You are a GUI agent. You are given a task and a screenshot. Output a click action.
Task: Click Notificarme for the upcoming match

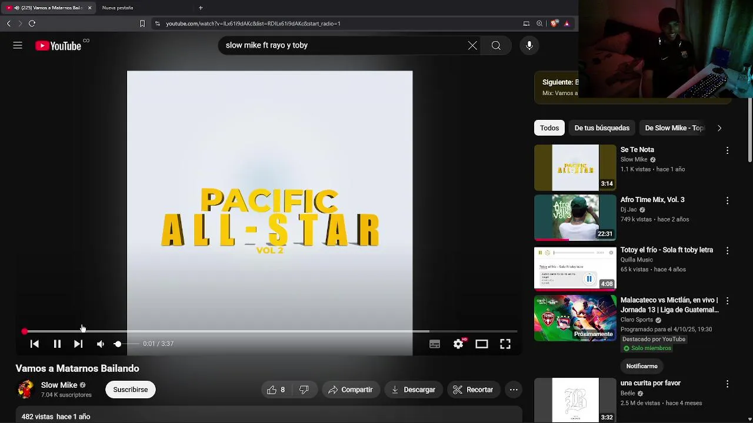tap(642, 366)
